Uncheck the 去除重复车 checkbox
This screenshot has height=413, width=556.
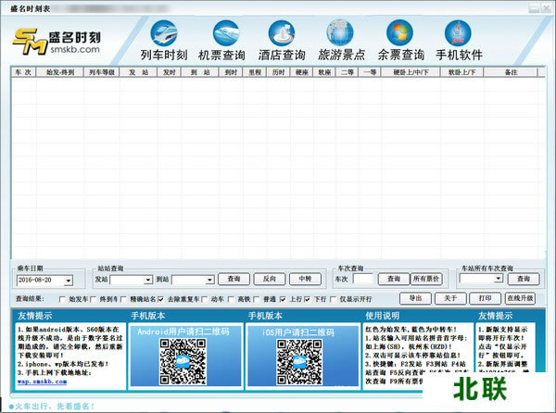(162, 299)
